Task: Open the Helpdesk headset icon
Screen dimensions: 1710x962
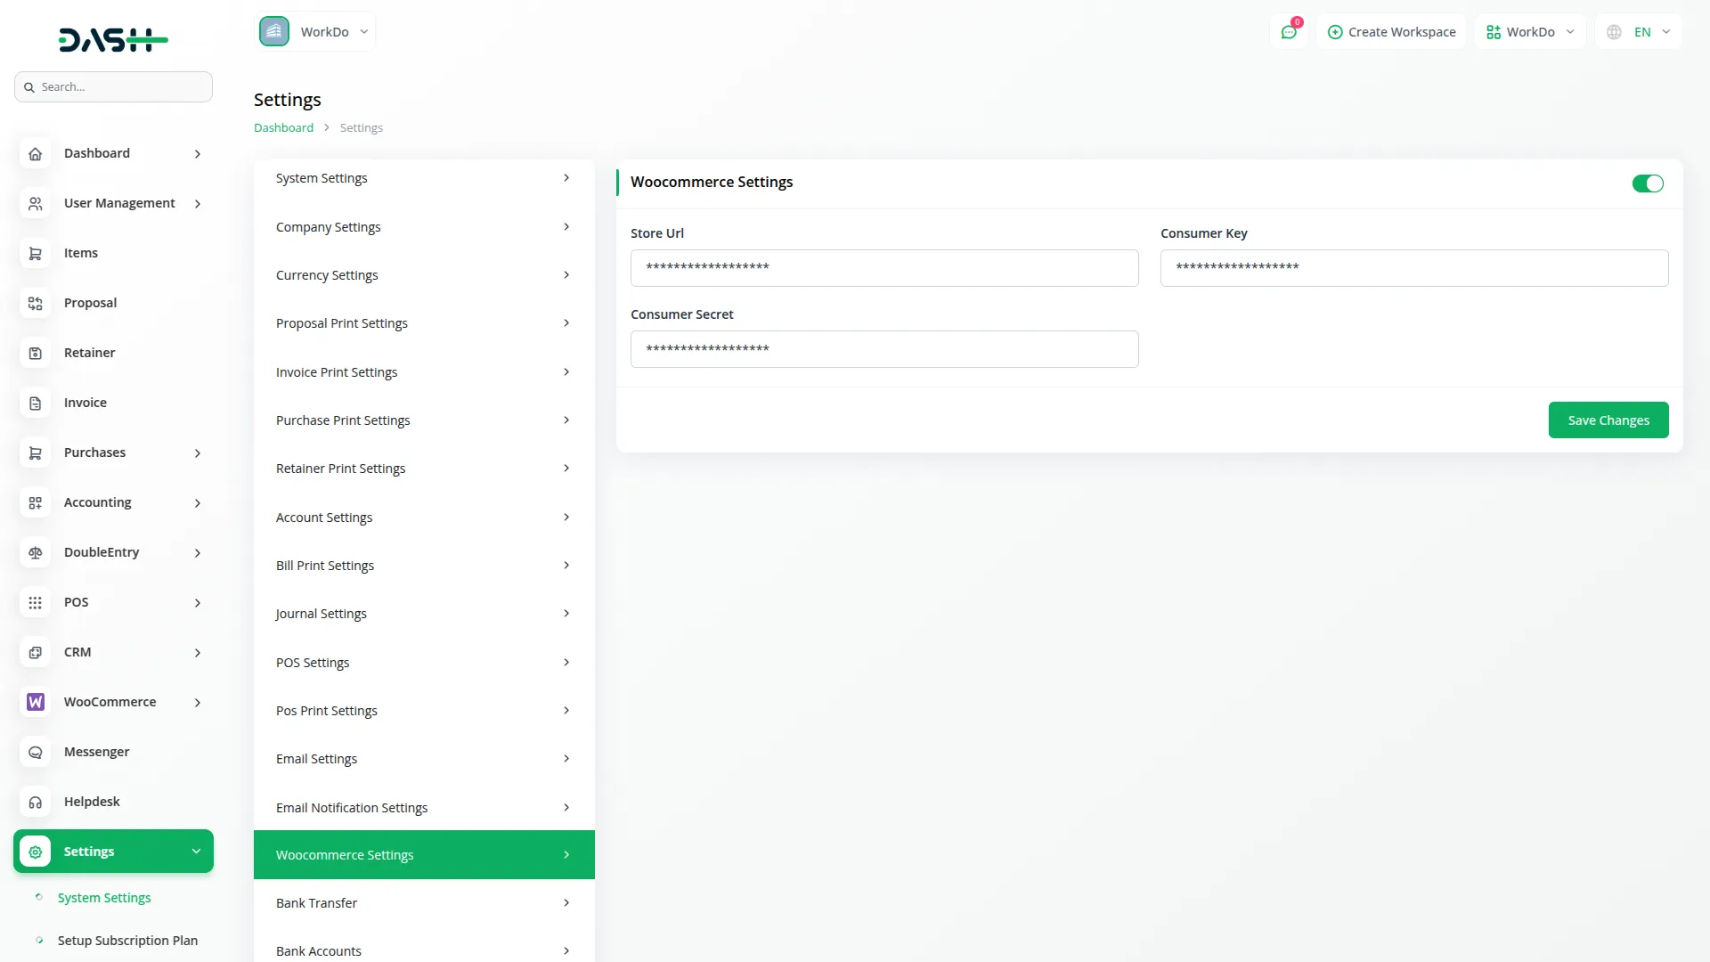Action: (x=35, y=802)
